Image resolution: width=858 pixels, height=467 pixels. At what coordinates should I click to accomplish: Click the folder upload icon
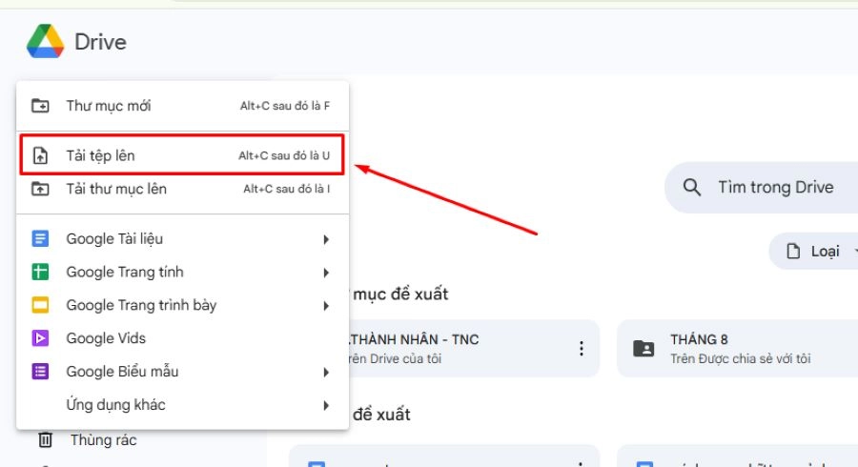pyautogui.click(x=40, y=189)
